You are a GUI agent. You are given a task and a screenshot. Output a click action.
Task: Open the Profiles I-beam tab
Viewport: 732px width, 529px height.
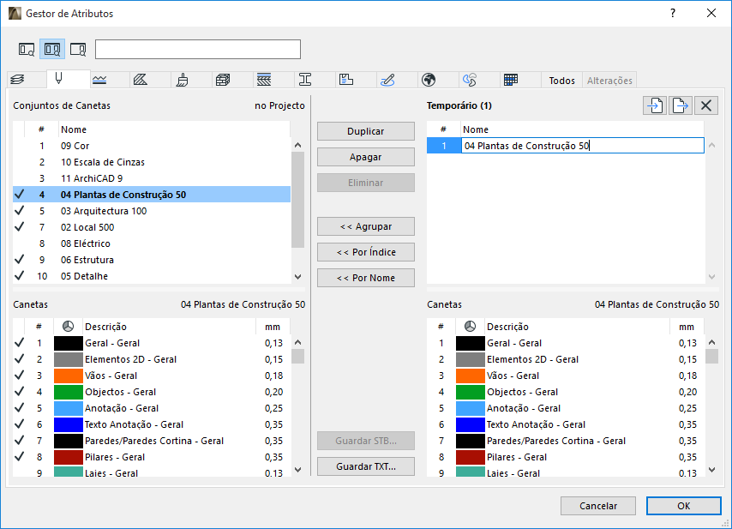(304, 80)
